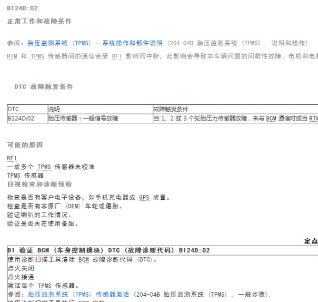Click the line 检查是否有非原厂 (OEM) 车轮或瘪胎

pos(65,206)
